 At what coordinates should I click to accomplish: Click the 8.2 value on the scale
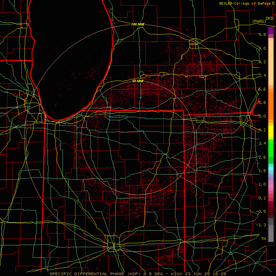262,62
